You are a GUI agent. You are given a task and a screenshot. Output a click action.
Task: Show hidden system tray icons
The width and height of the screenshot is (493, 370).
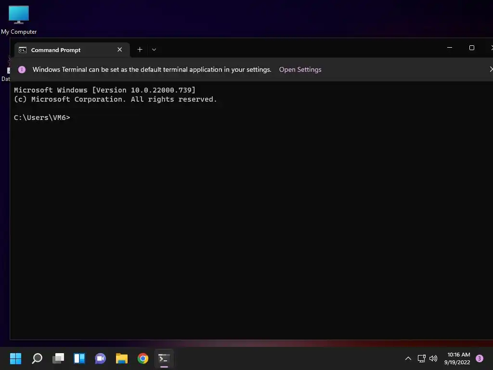(x=408, y=358)
